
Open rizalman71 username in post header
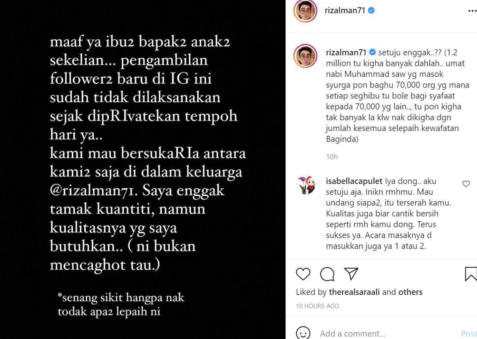345,10
